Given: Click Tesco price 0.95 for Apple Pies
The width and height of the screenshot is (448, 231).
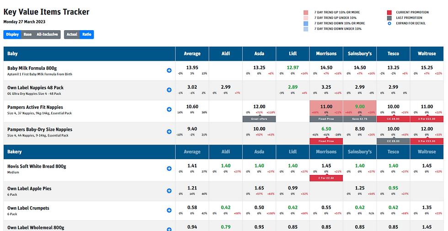Looking at the screenshot, I should 393,188.
